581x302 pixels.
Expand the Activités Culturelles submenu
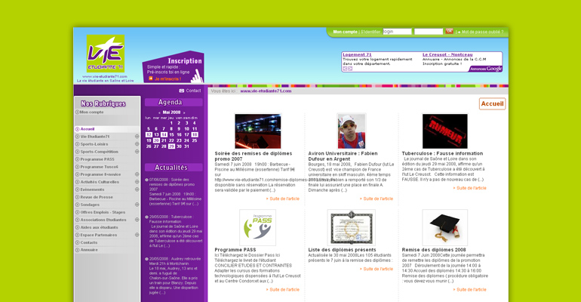click(x=137, y=182)
